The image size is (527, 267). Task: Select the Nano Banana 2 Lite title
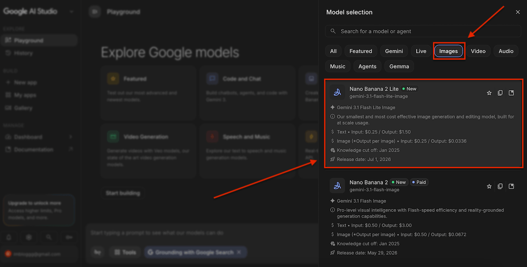click(x=374, y=89)
